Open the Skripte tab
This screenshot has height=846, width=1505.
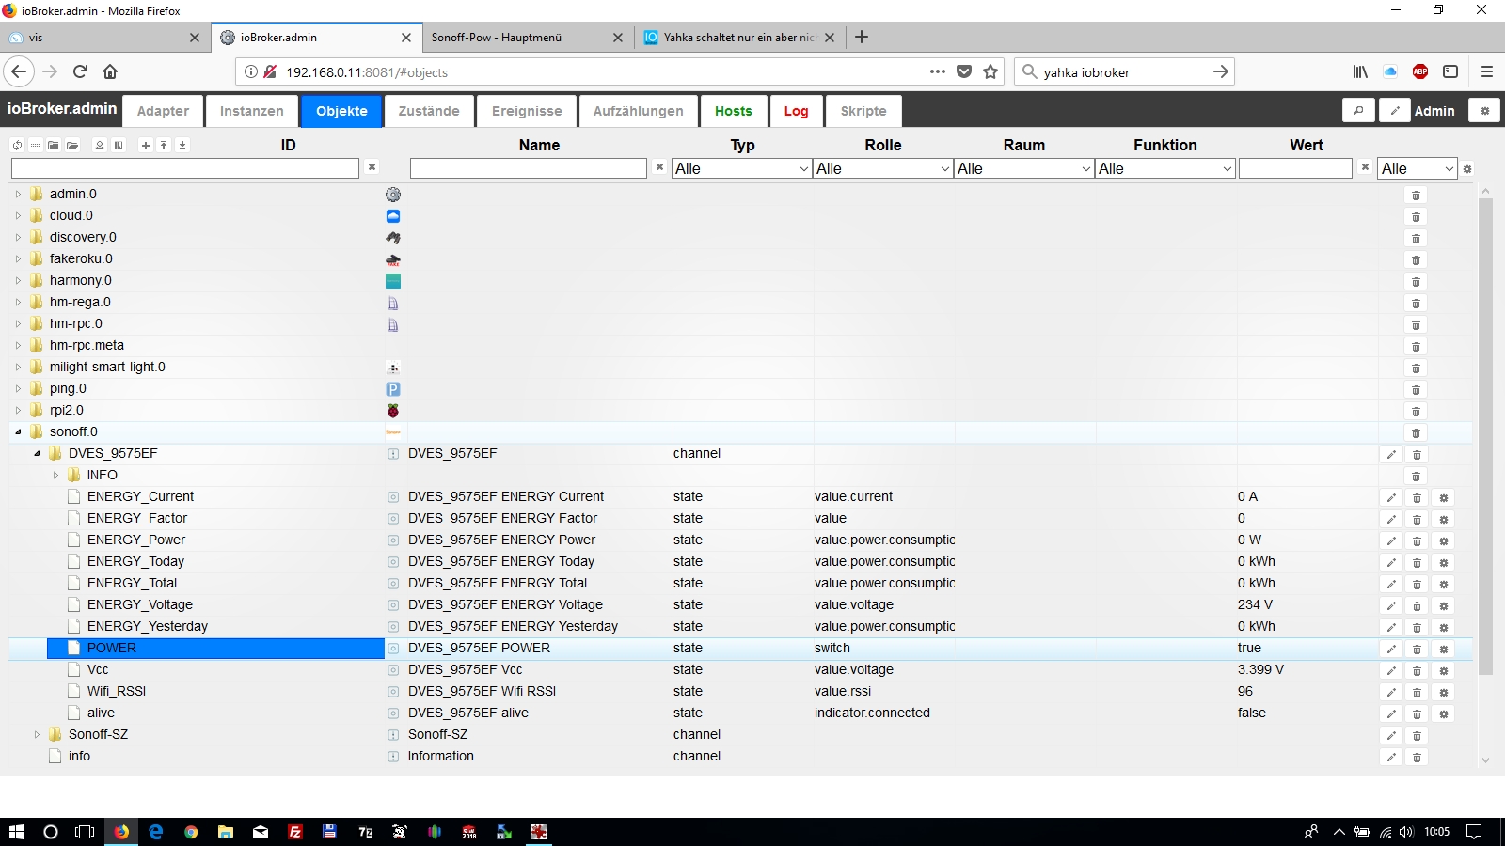point(863,111)
